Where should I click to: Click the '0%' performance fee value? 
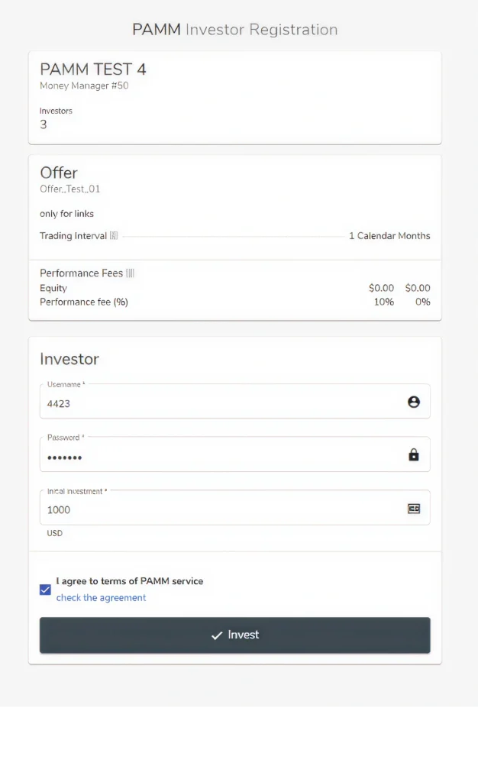423,302
